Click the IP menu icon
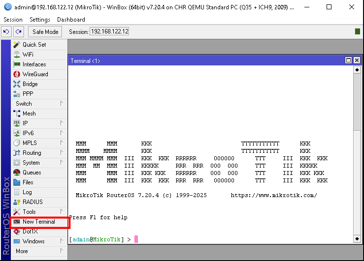The height and width of the screenshot is (261, 364). point(17,123)
